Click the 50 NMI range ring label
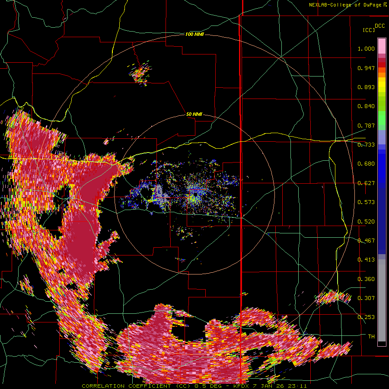The width and height of the screenshot is (389, 389). (194, 114)
